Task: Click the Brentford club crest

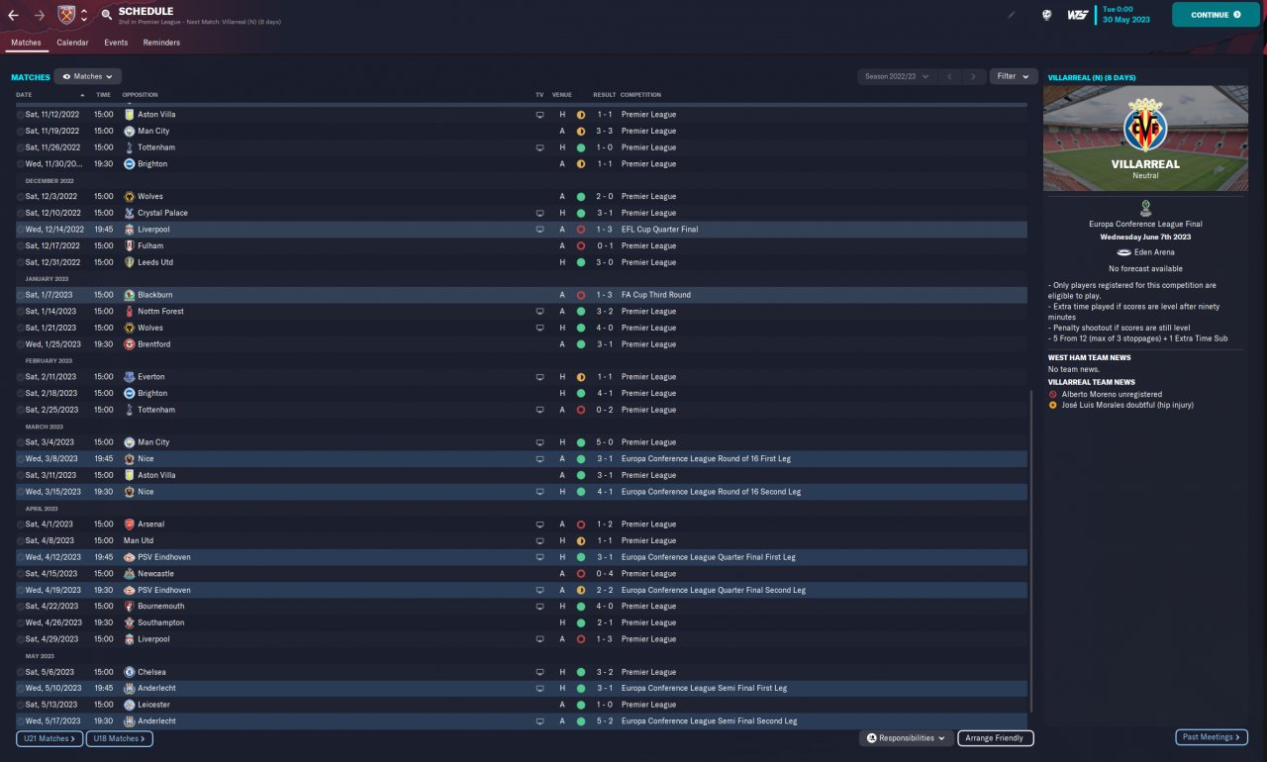Action: pos(129,344)
